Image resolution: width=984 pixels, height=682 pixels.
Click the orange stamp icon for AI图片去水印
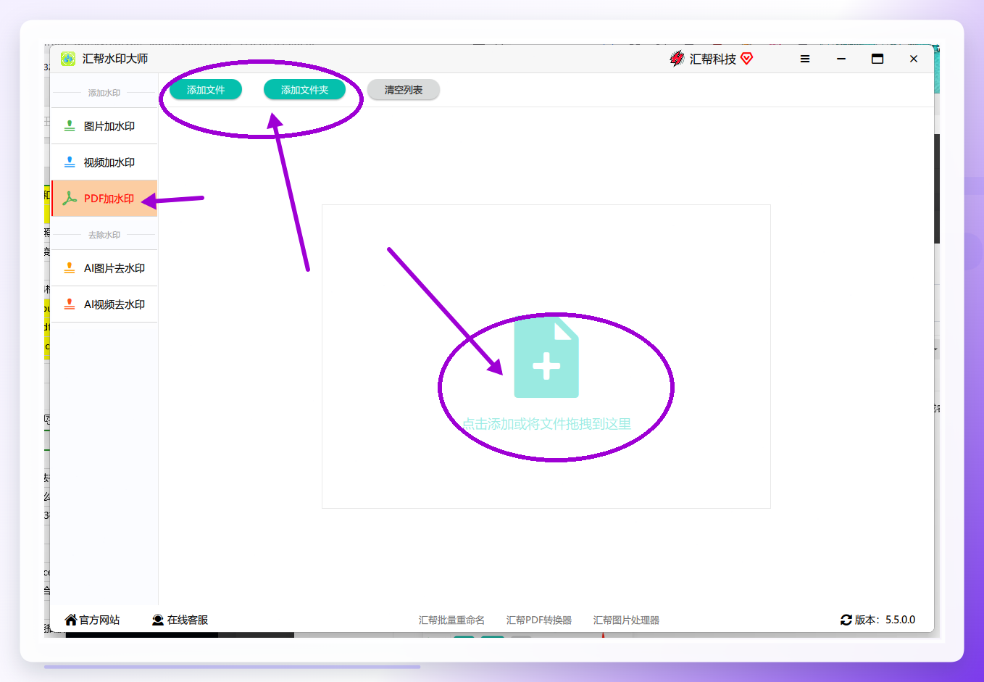[70, 268]
